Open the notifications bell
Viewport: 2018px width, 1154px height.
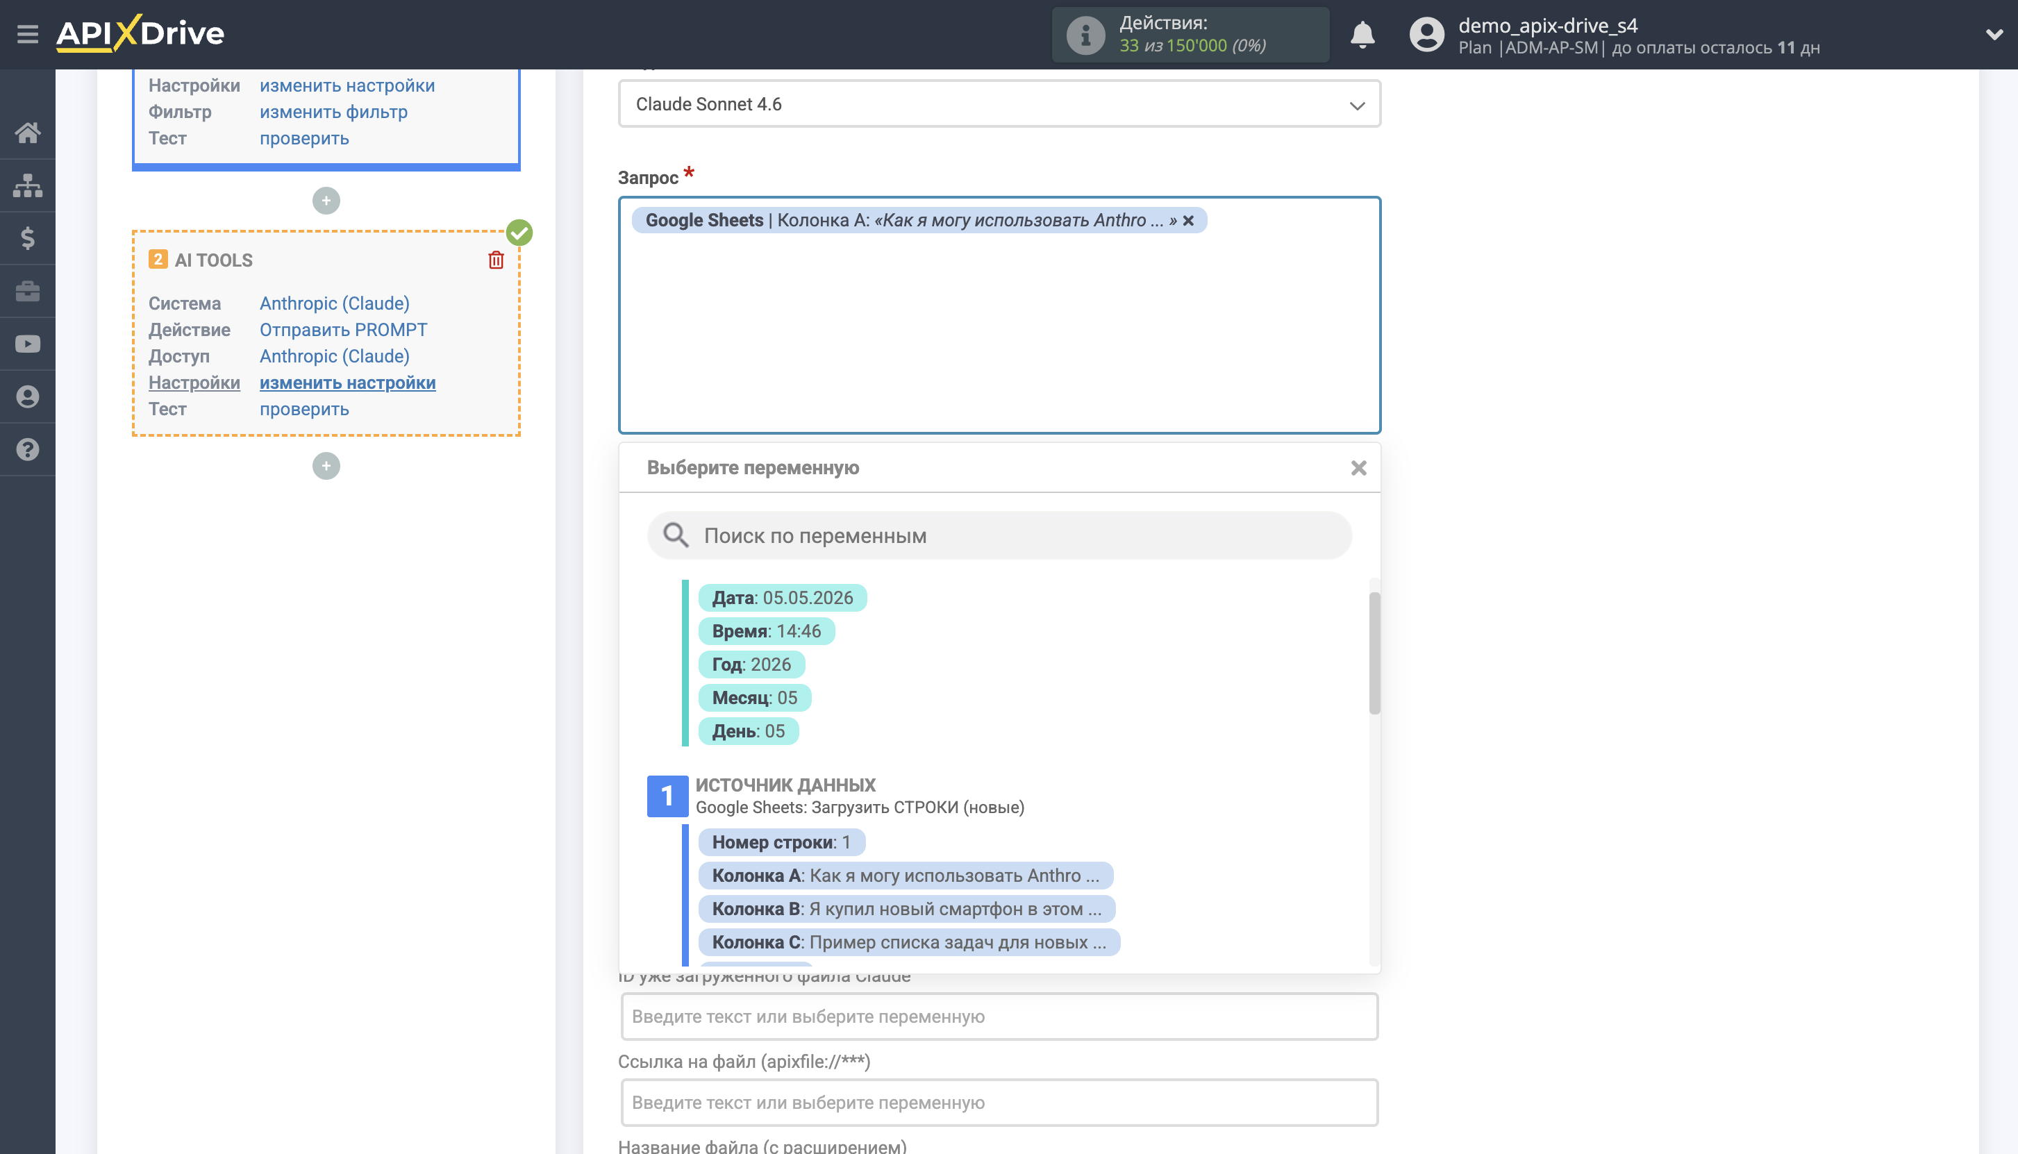coord(1362,35)
